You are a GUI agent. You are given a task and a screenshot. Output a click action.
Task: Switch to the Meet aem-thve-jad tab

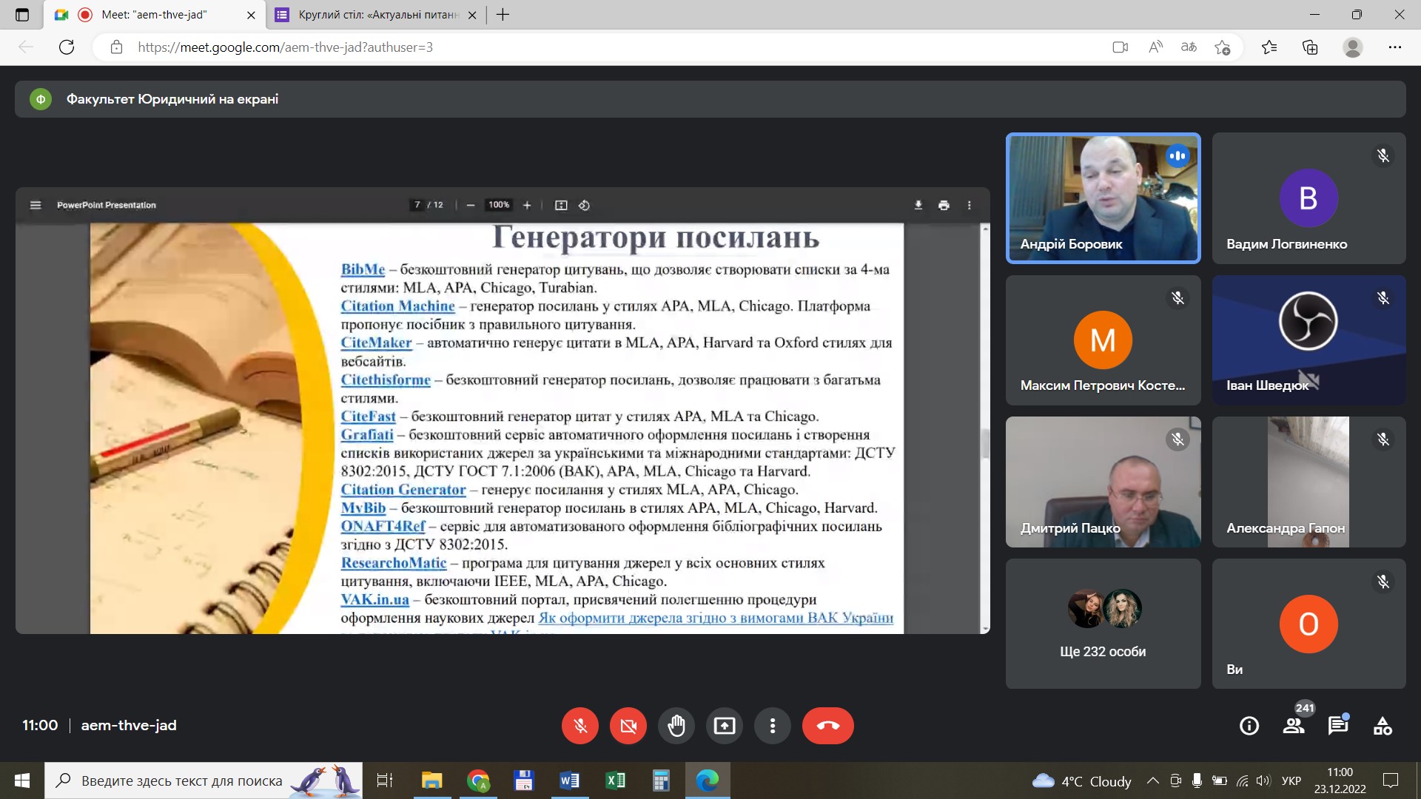(154, 15)
